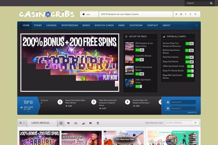Click the shuffle random article icon
The height and width of the screenshot is (145, 218).
click(197, 25)
